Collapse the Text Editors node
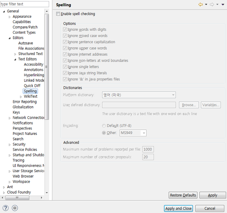This screenshot has height=213, width=227. (15, 59)
